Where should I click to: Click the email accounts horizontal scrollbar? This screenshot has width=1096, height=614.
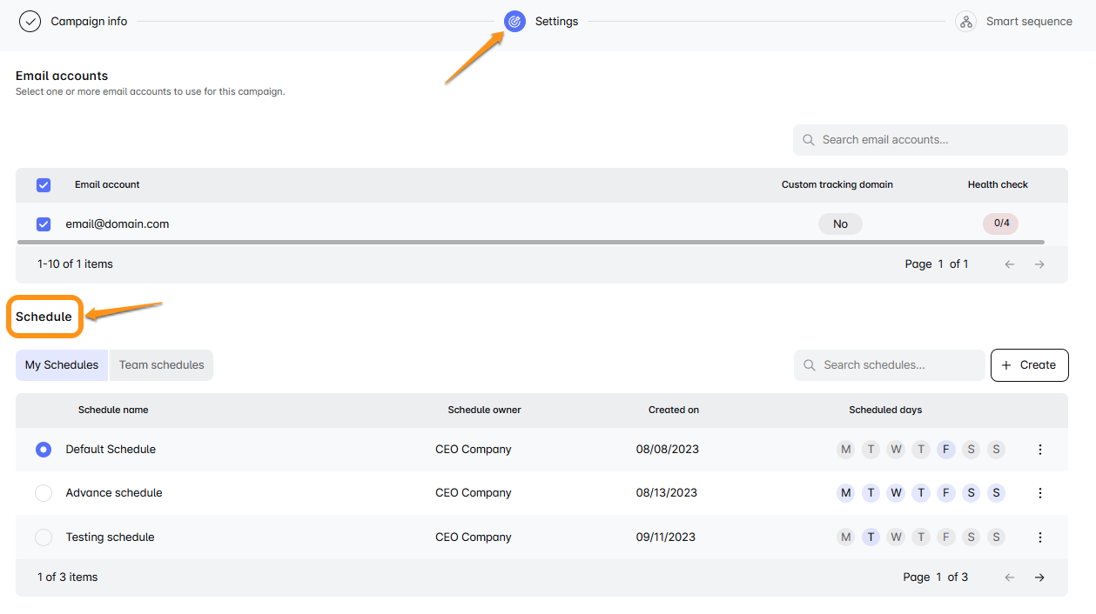tap(531, 242)
